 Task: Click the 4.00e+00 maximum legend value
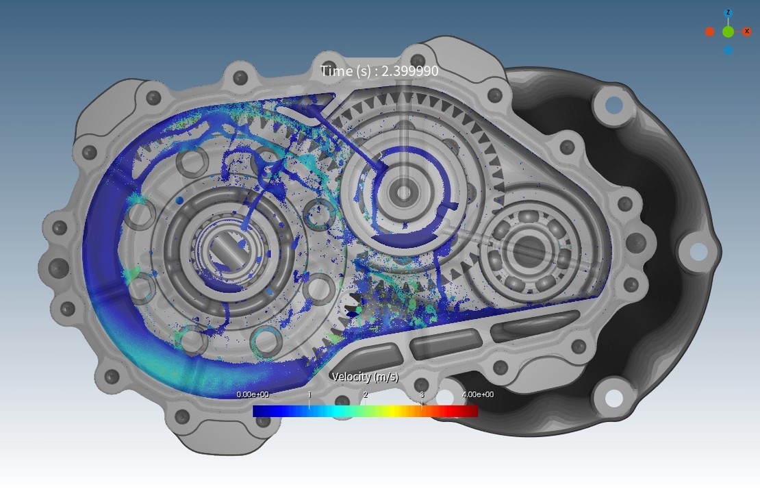click(477, 394)
